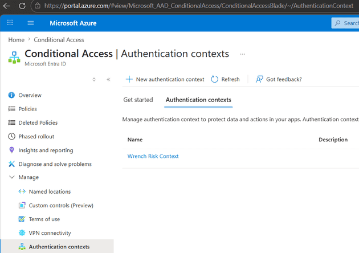
Task: Select Authentication contexts in the sidebar
Action: 59,247
